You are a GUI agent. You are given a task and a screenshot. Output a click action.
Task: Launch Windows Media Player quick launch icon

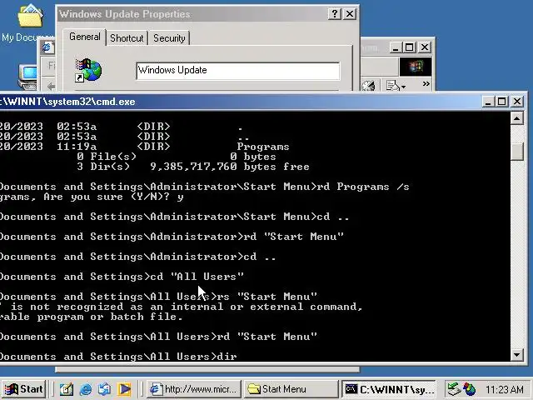click(124, 389)
